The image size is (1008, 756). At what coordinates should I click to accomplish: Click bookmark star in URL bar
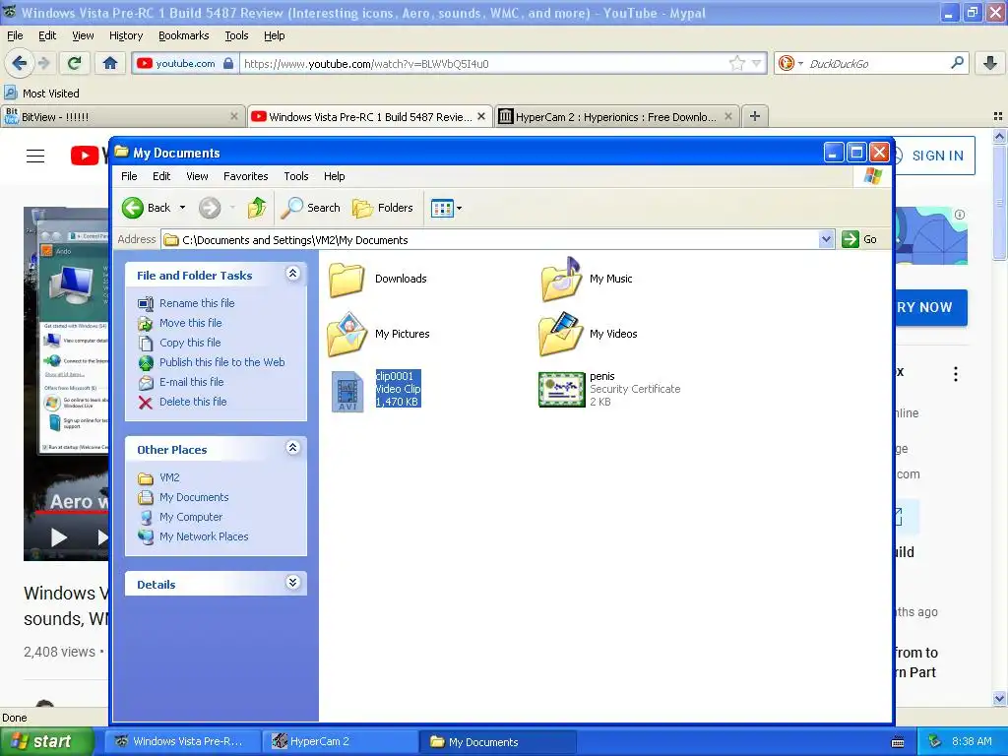736,63
